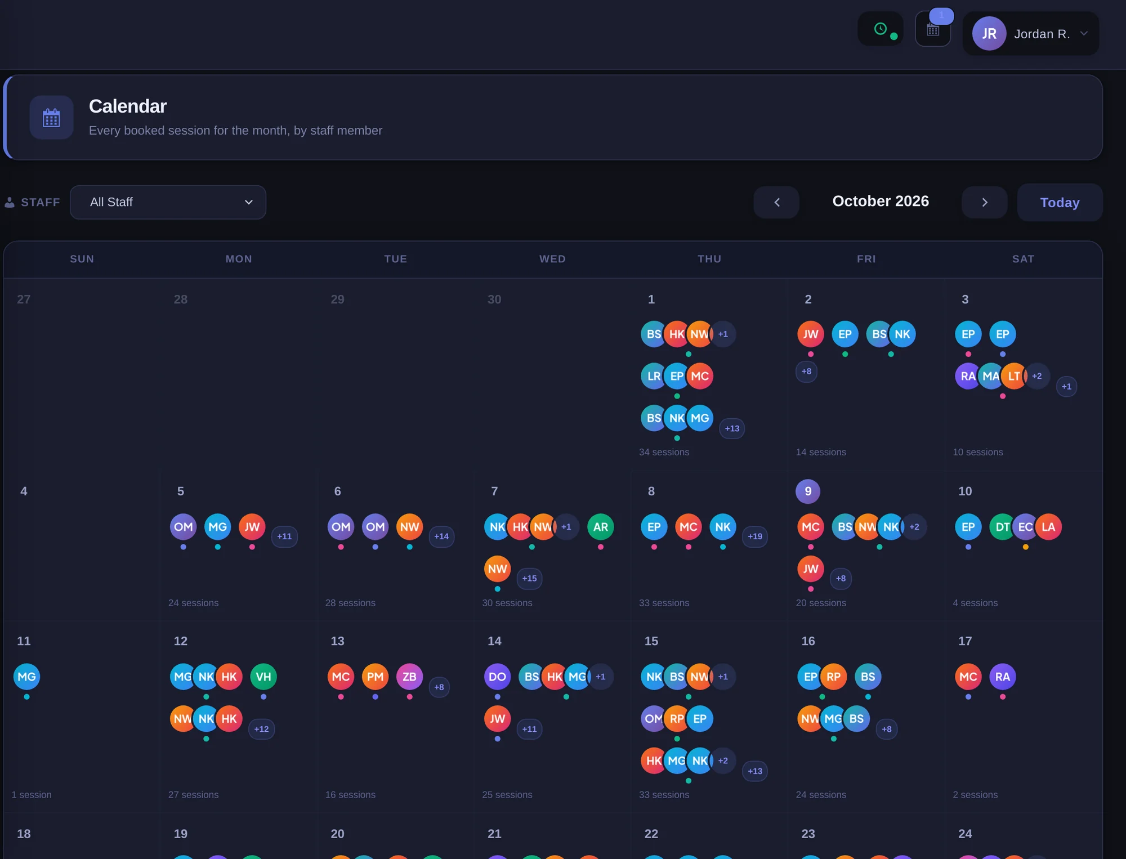Click the LA avatar on October 10

1048,527
